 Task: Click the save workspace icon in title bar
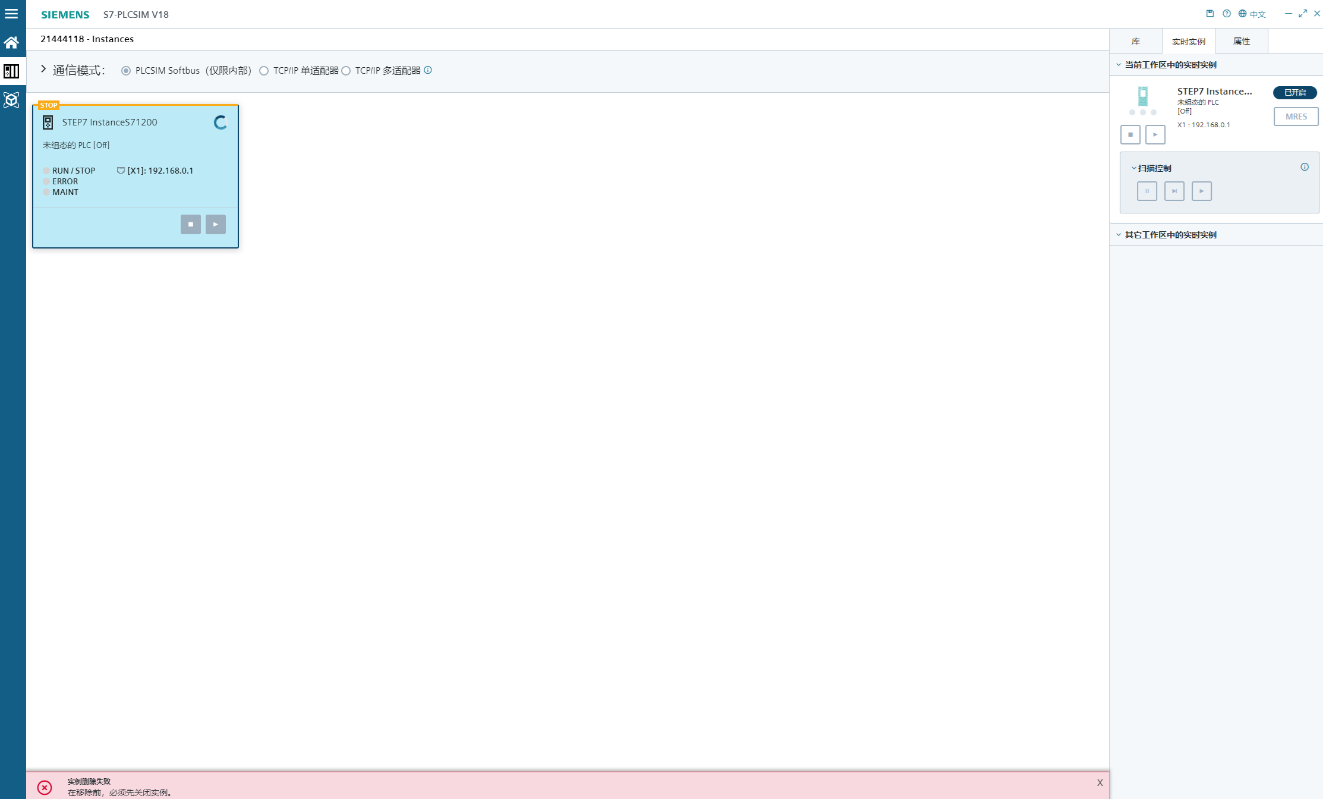click(1209, 14)
